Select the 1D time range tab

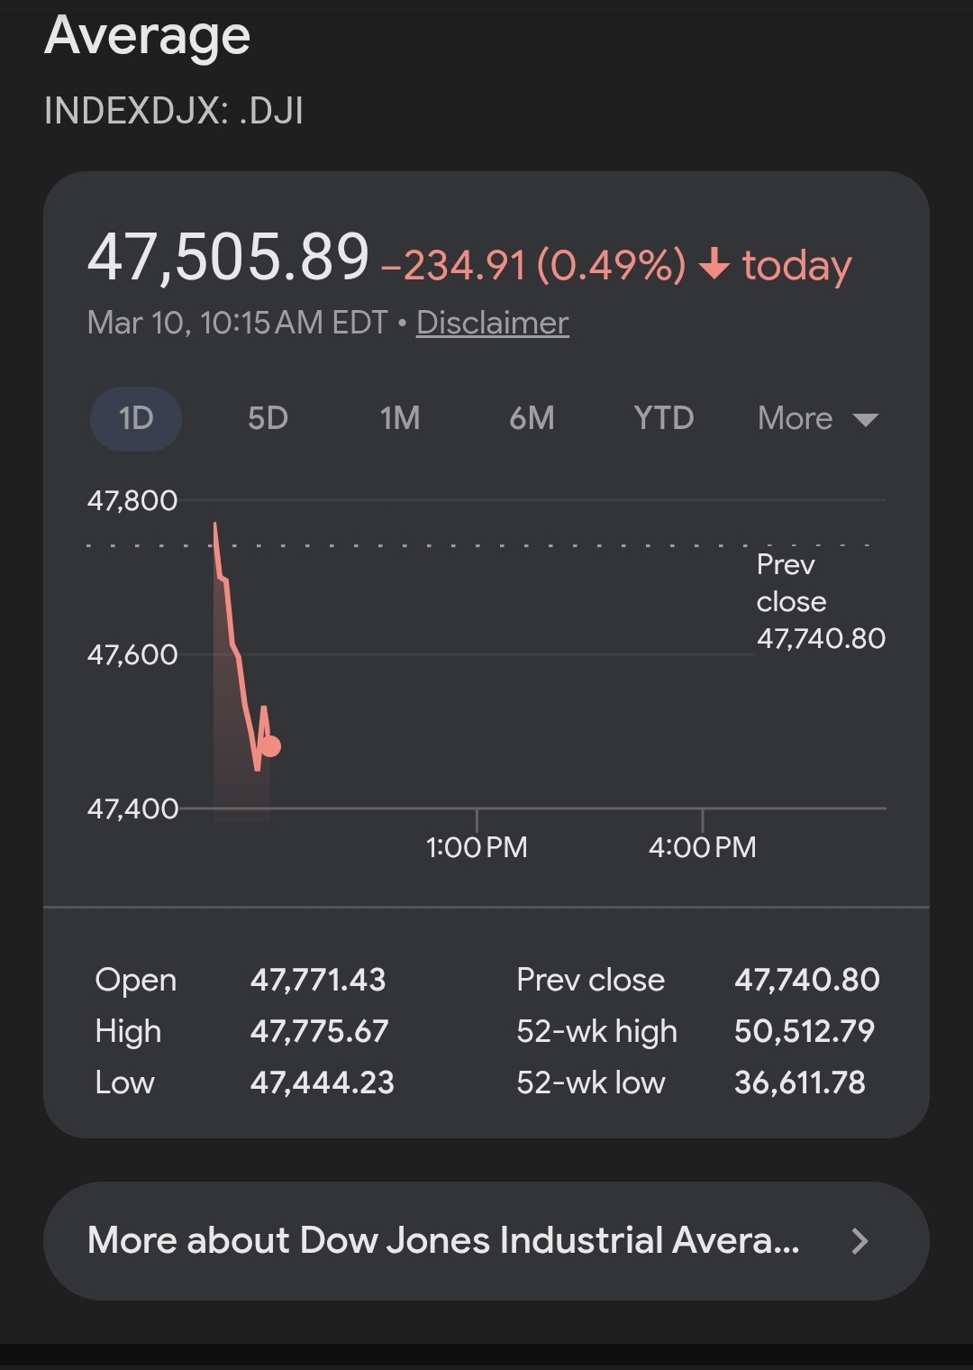coord(136,418)
